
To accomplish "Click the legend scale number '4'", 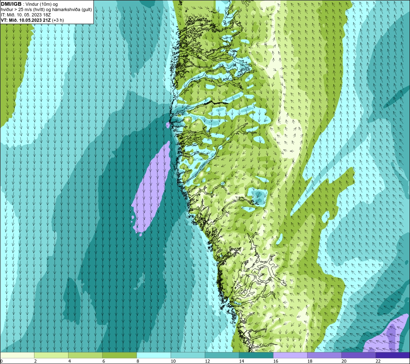I will tap(70, 361).
